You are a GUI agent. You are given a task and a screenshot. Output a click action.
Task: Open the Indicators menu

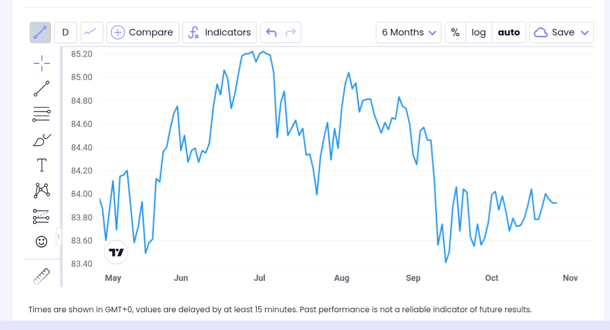pyautogui.click(x=219, y=32)
